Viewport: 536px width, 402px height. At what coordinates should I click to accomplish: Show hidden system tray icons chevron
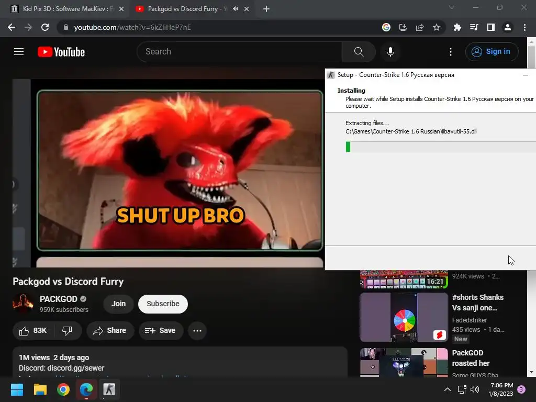(x=447, y=389)
